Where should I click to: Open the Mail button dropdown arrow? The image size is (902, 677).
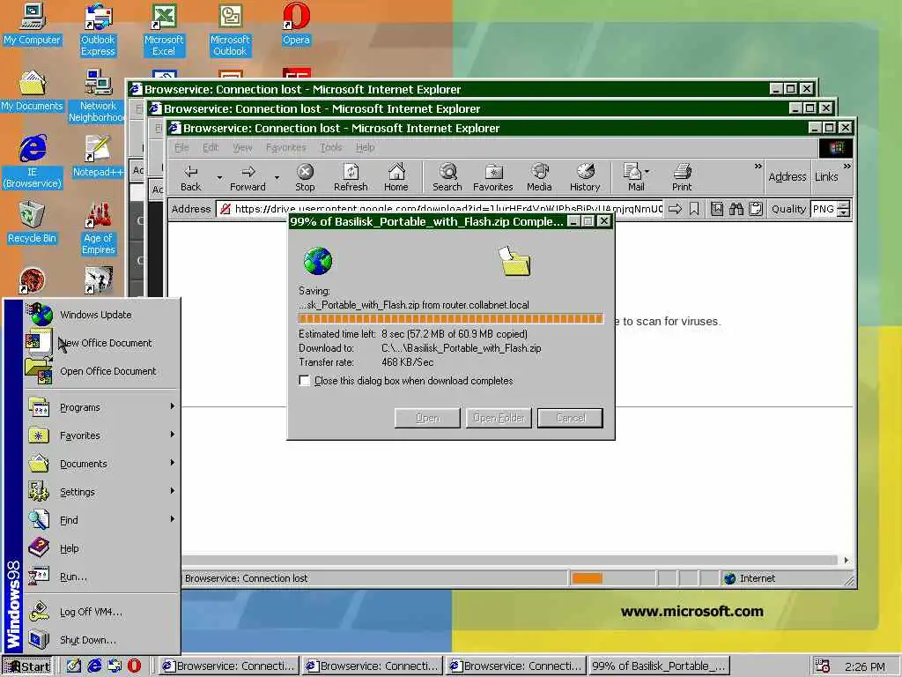tap(647, 172)
